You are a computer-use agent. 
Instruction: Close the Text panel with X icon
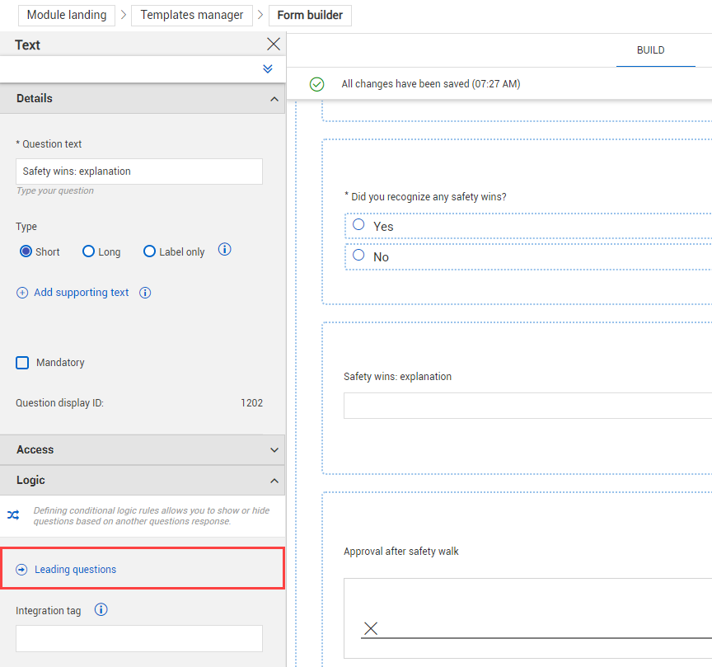click(x=274, y=45)
